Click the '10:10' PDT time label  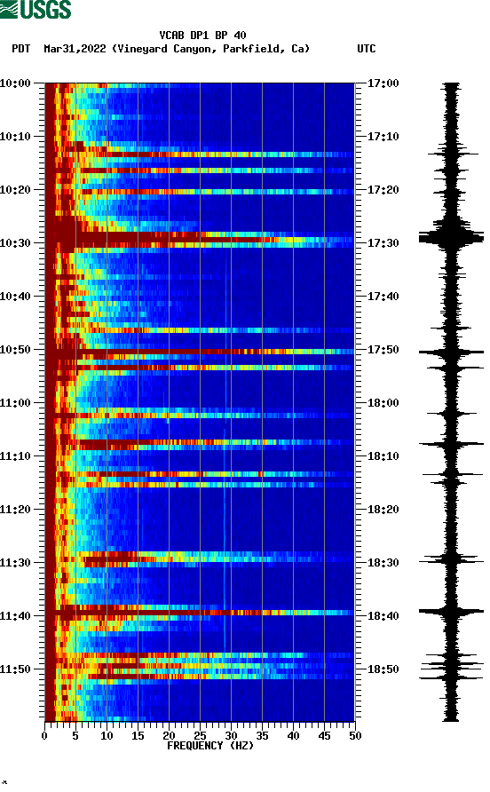click(15, 137)
